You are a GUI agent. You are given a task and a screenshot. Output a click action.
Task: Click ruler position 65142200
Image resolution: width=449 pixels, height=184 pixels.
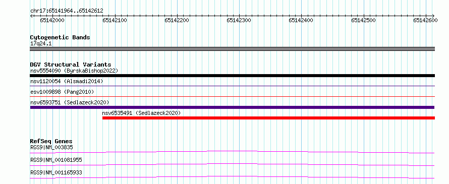tap(177, 20)
